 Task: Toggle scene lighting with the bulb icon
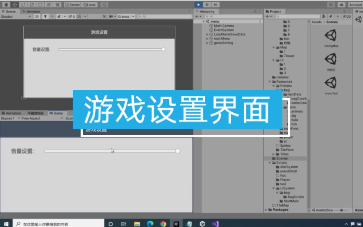(44, 17)
